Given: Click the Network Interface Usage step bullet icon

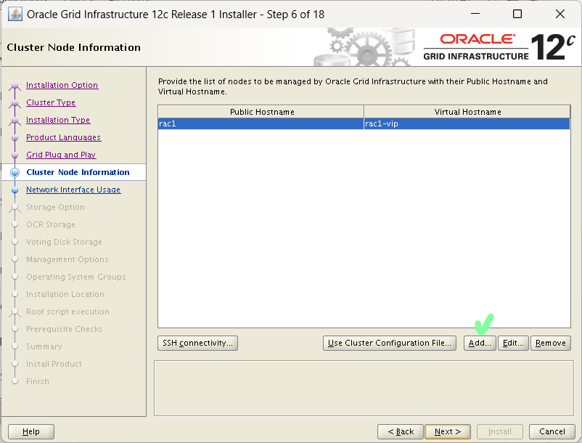Looking at the screenshot, I should [15, 190].
